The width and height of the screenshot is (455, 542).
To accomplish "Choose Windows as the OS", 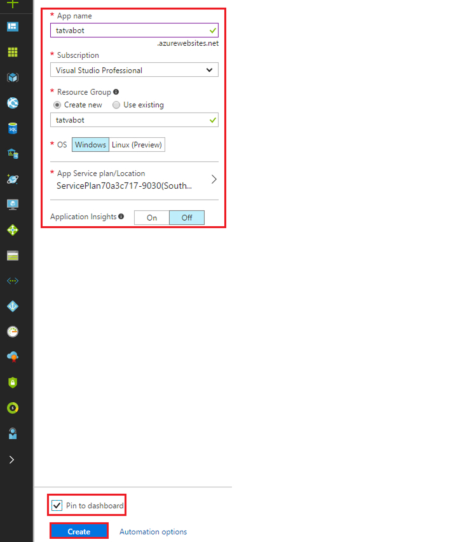I will click(x=91, y=144).
